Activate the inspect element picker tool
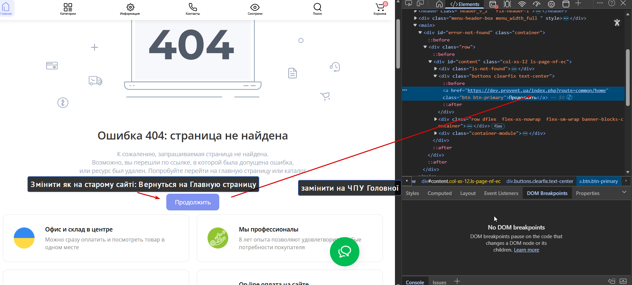Image resolution: width=632 pixels, height=285 pixels. pyautogui.click(x=408, y=4)
